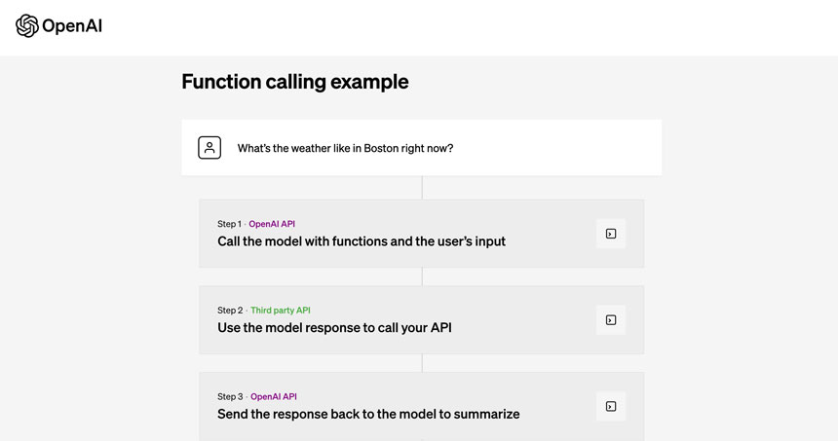Open the 'Call the model with functions' step card
Screen dimensions: 838x441
tap(422, 234)
